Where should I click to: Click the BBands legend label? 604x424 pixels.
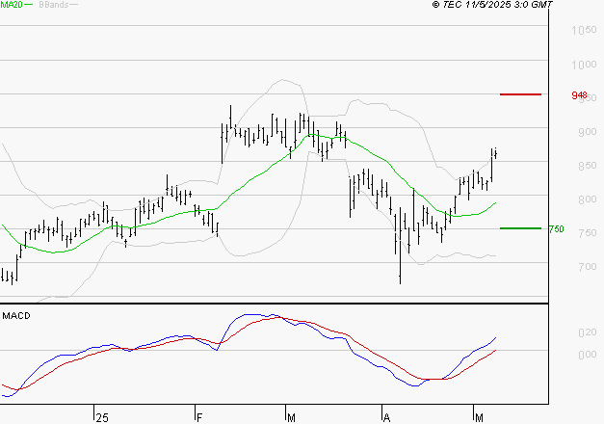(54, 5)
